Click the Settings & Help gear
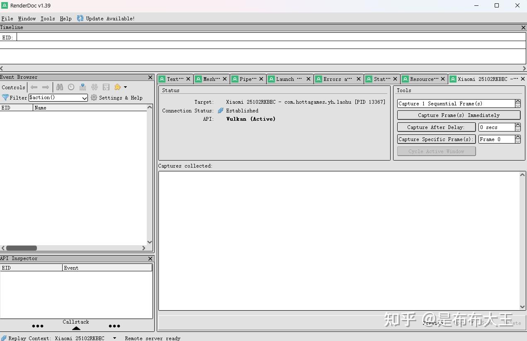The image size is (527, 341). pyautogui.click(x=94, y=97)
